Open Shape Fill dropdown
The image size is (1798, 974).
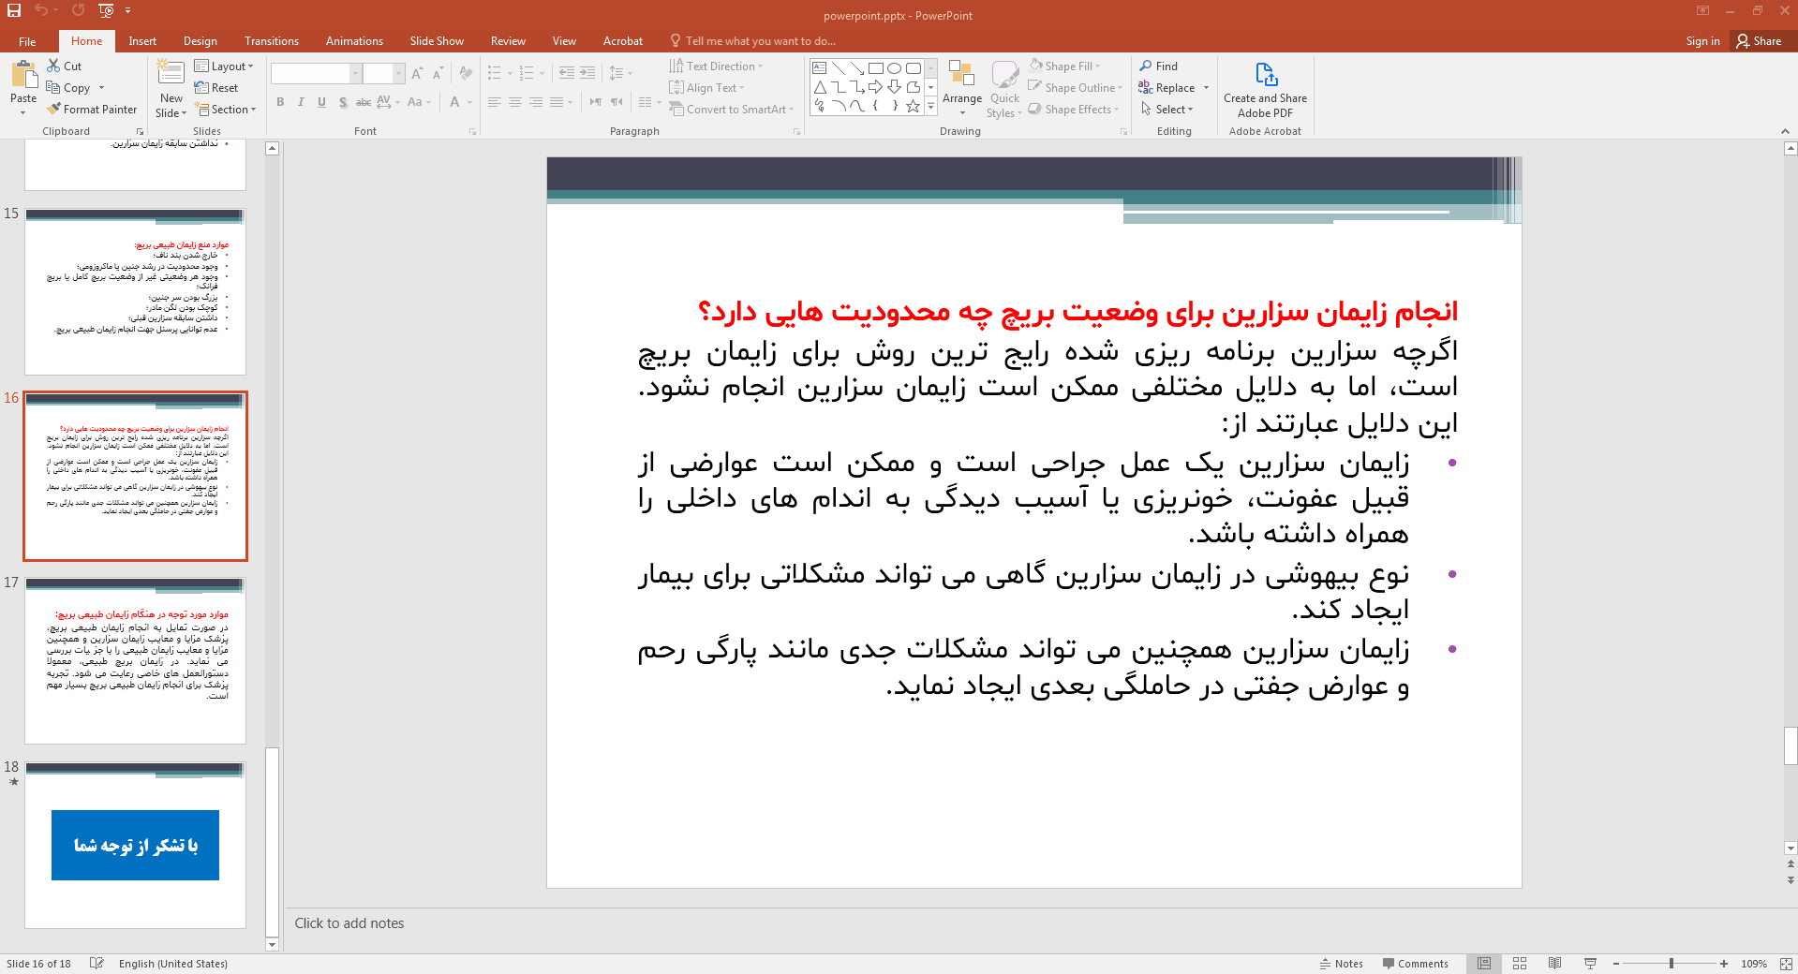1064,66
